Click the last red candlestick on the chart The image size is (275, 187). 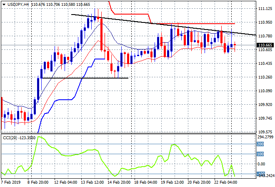click(235, 45)
